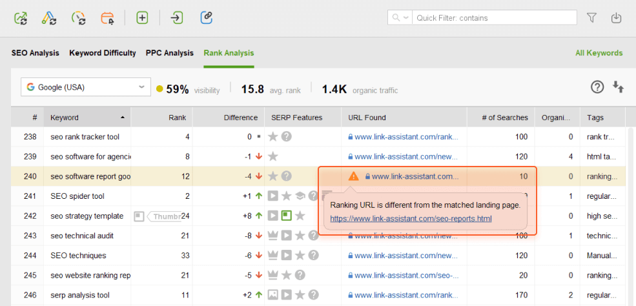This screenshot has height=306, width=636.
Task: Click the add keywords plus icon
Action: [142, 18]
